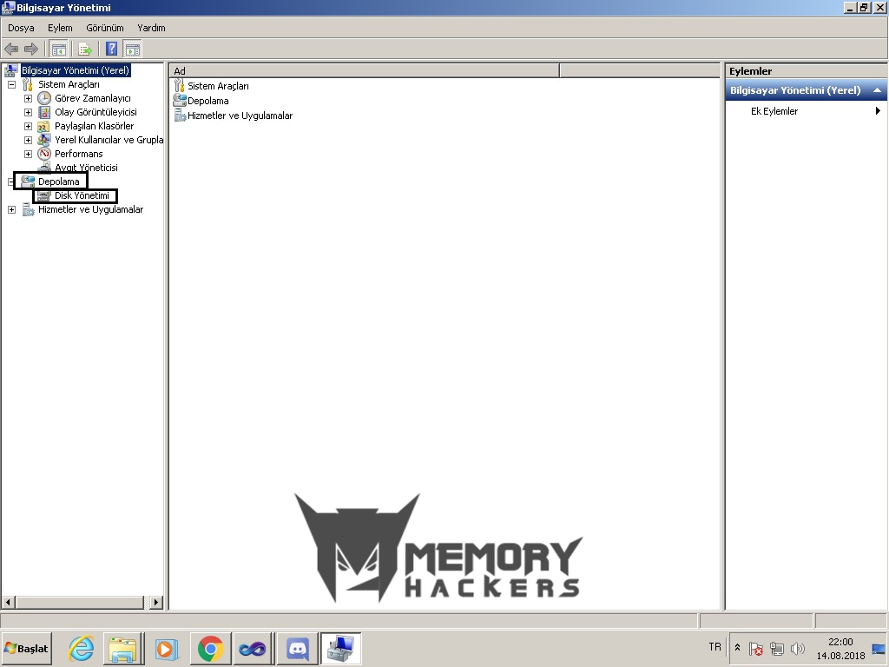Click the Export List toolbar icon
889x667 pixels.
point(85,50)
